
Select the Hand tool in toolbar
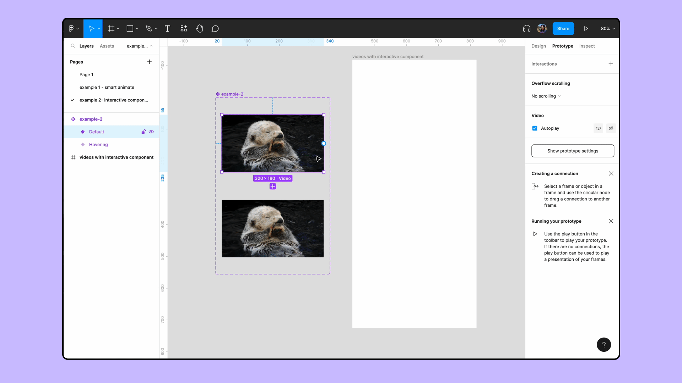point(199,28)
